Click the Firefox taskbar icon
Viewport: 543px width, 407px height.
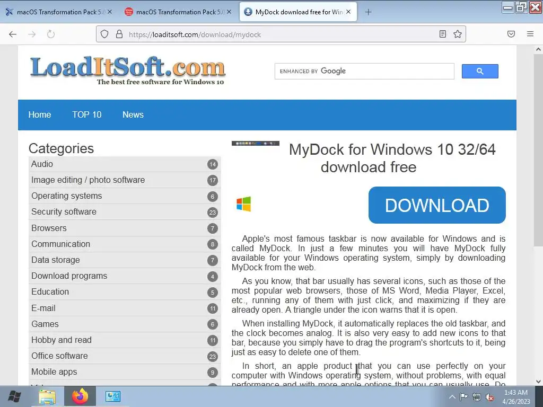(x=80, y=396)
